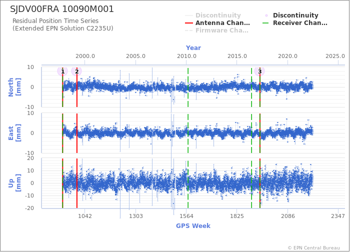Toggle the greyed-out Discontinuity line legend entry

coord(213,15)
